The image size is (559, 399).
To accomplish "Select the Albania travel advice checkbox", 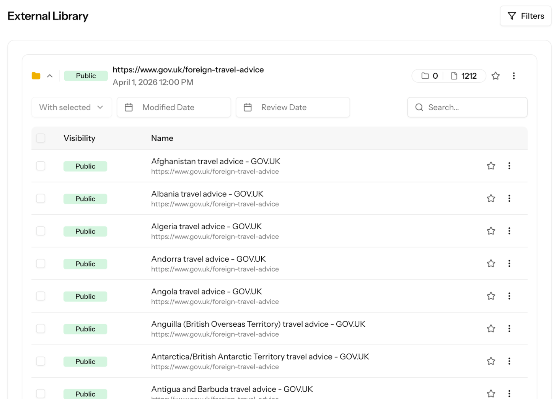I will (x=41, y=198).
